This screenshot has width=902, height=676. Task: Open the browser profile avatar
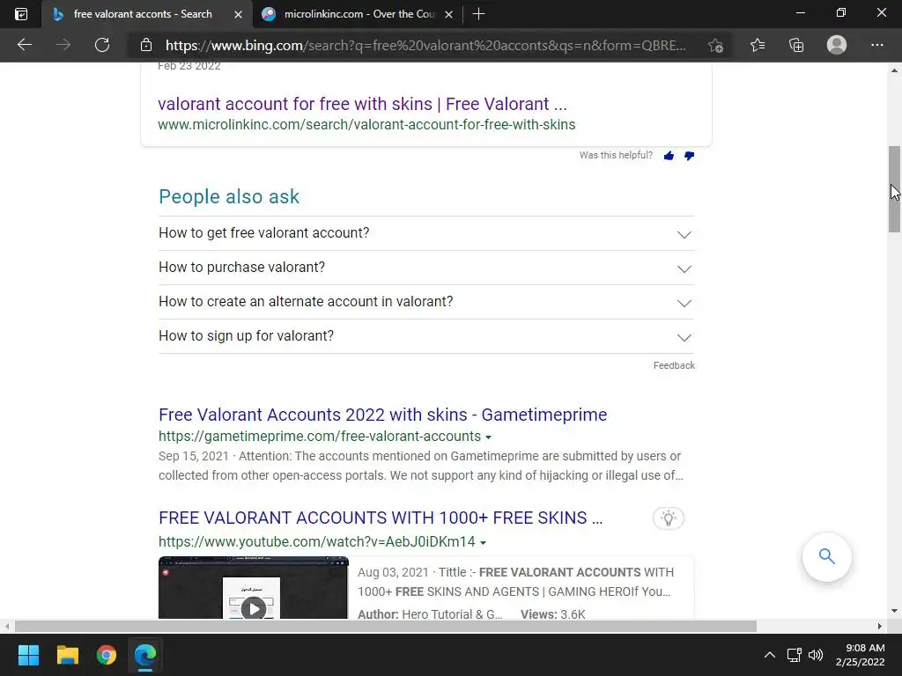[837, 45]
